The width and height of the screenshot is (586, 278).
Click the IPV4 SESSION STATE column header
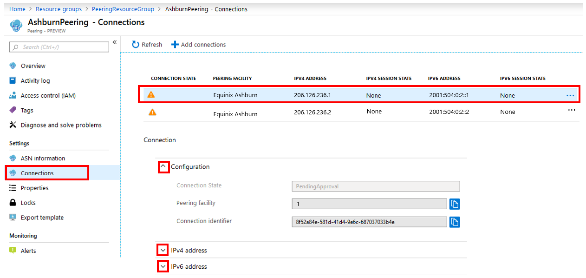389,79
